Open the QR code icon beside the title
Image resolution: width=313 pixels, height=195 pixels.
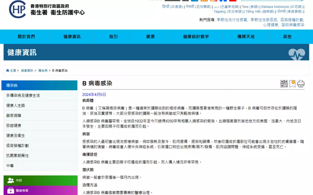(x=284, y=84)
